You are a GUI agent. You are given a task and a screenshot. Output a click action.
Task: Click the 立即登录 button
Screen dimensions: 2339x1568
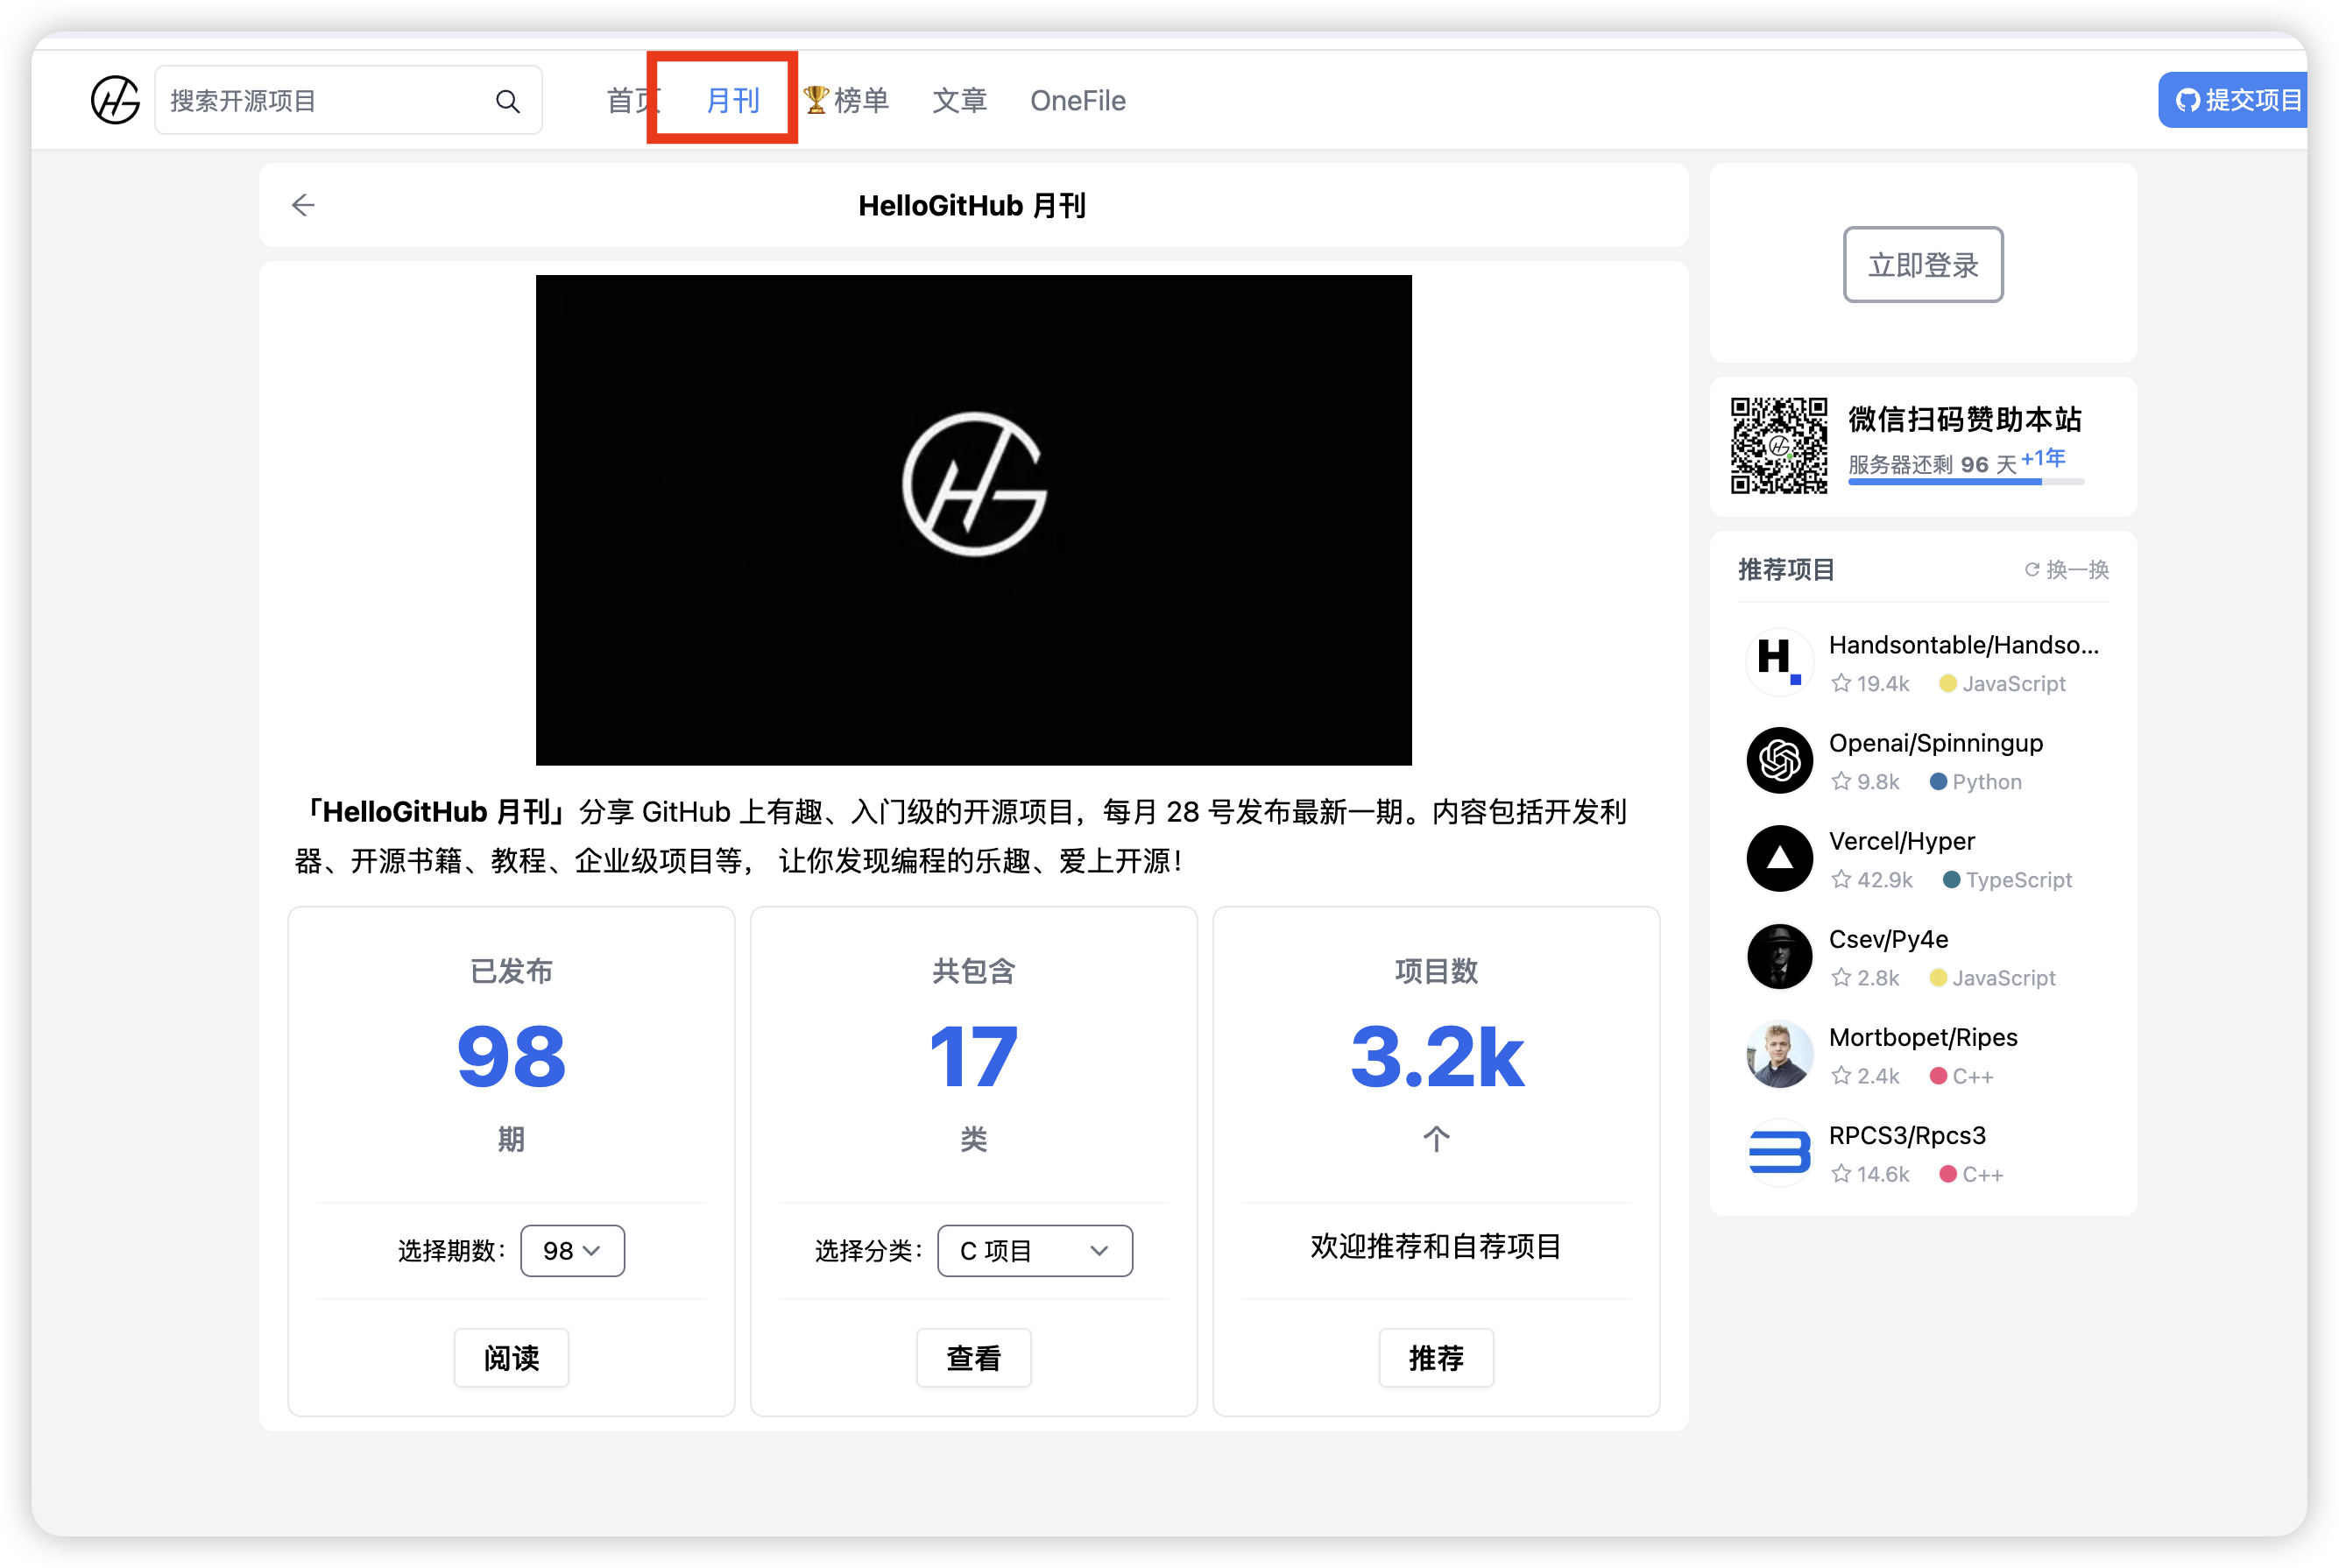click(x=1922, y=264)
